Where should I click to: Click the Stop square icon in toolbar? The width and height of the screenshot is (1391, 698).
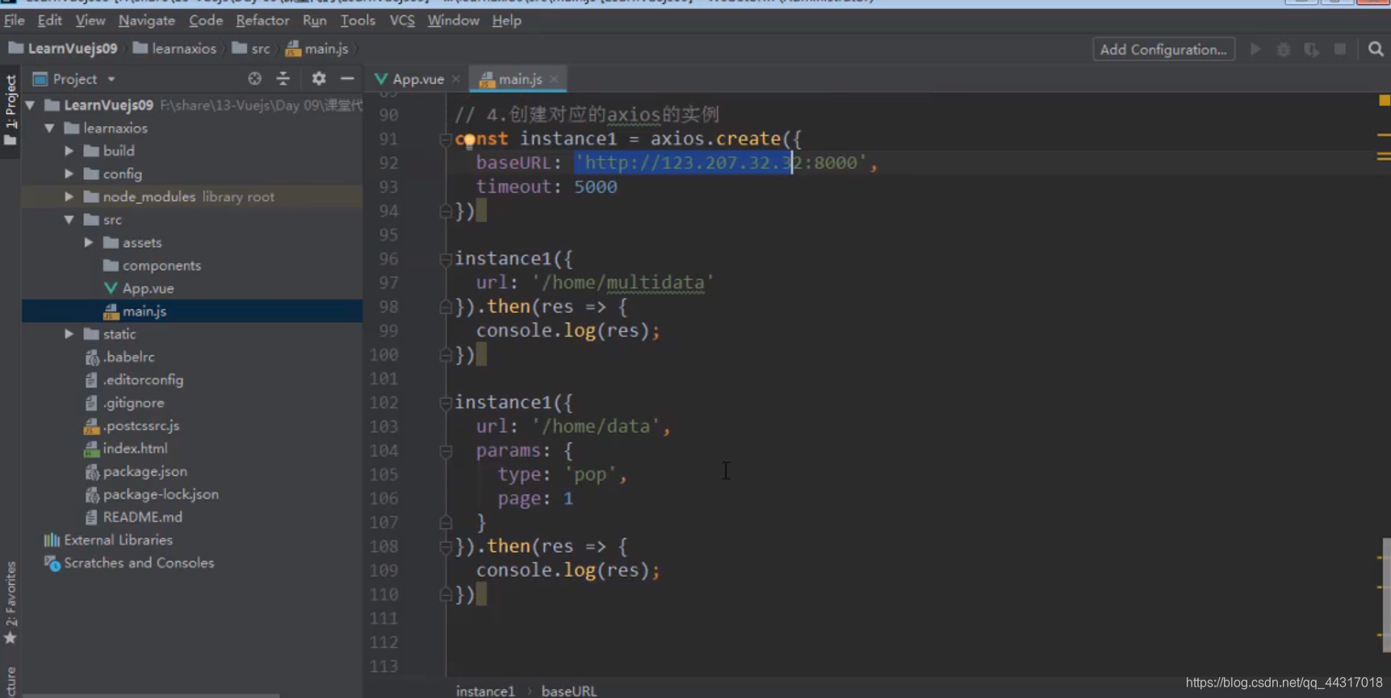coord(1340,49)
